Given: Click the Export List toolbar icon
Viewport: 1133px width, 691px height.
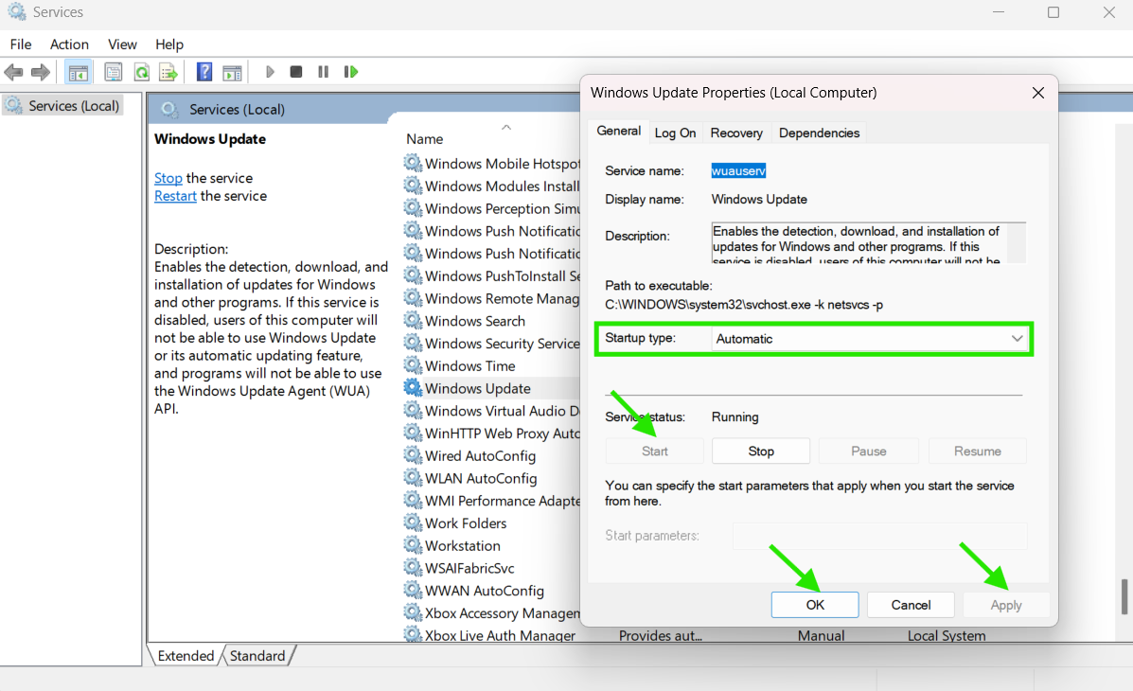Looking at the screenshot, I should (168, 72).
